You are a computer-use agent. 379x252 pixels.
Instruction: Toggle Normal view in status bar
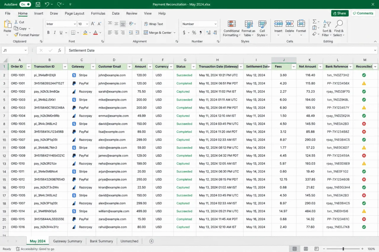(x=295, y=249)
